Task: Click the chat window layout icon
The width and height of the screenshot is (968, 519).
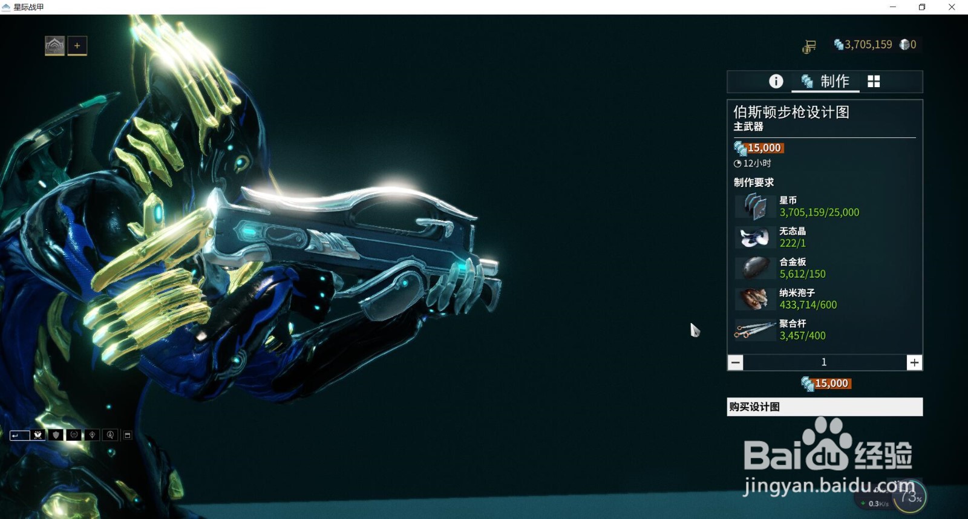Action: (x=128, y=435)
